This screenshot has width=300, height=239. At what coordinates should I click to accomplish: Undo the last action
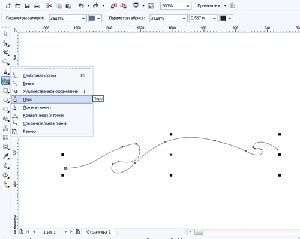point(81,6)
